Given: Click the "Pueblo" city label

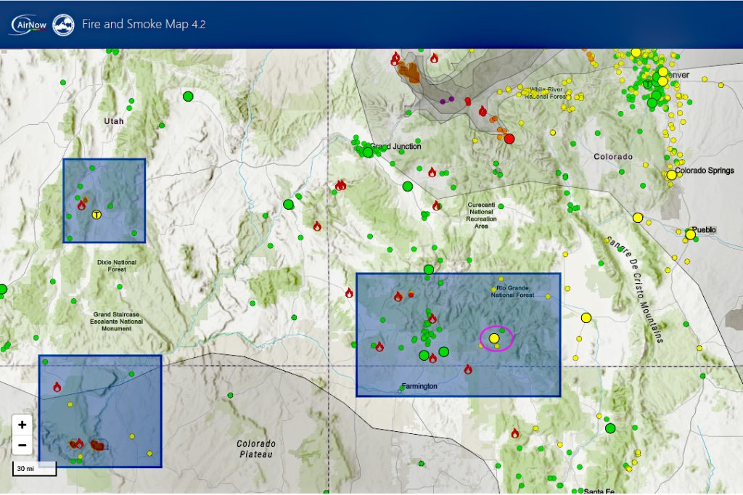Looking at the screenshot, I should coord(704,229).
